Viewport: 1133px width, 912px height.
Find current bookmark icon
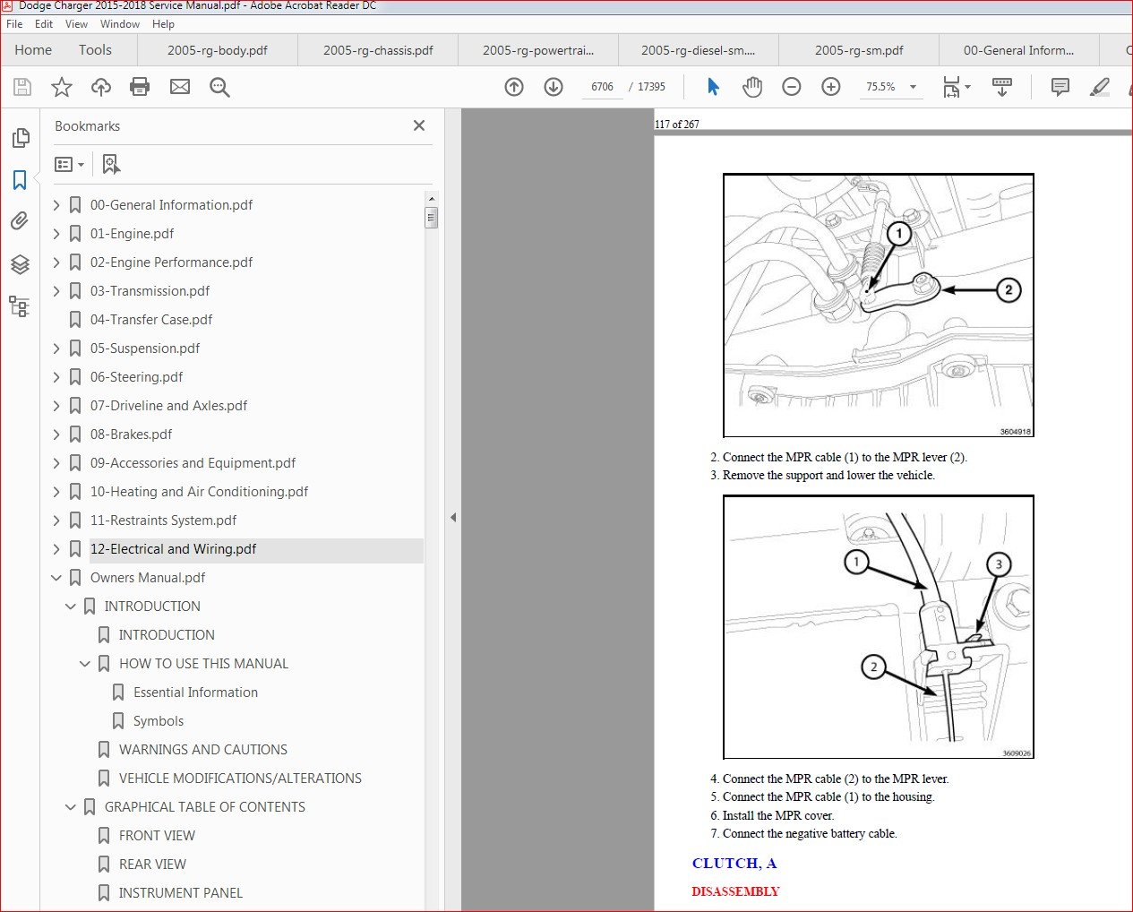click(x=111, y=164)
